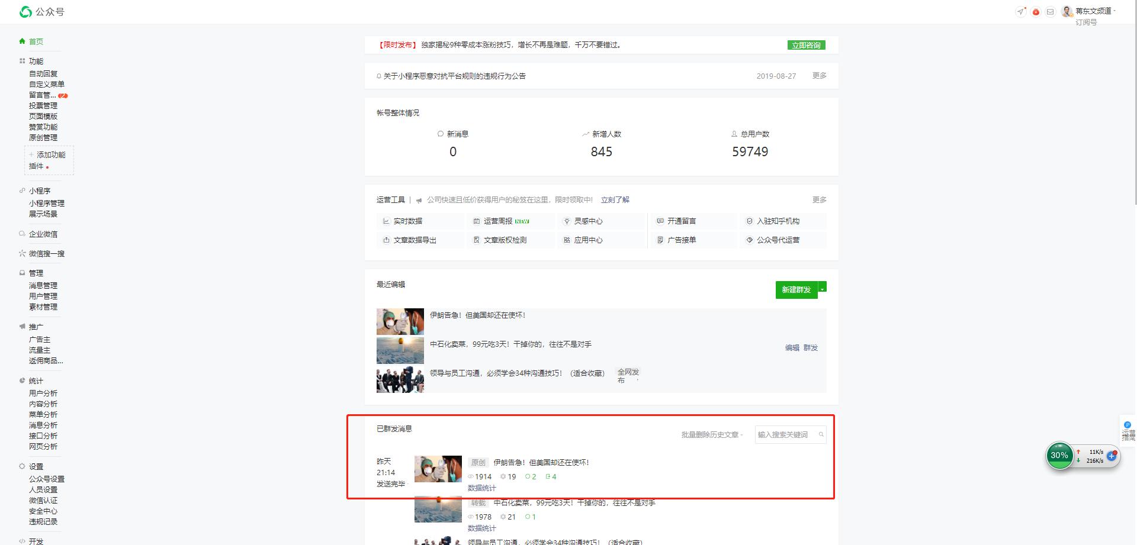This screenshot has width=1137, height=545.
Task: Open 数据统计 for the 伊朗告急 article
Action: pos(481,488)
